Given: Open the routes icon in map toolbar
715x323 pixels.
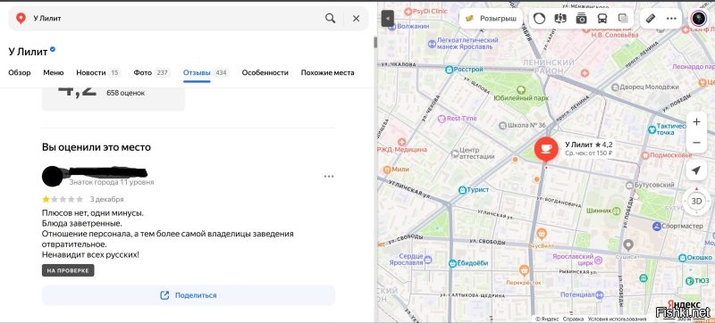Looking at the screenshot, I should [x=560, y=19].
